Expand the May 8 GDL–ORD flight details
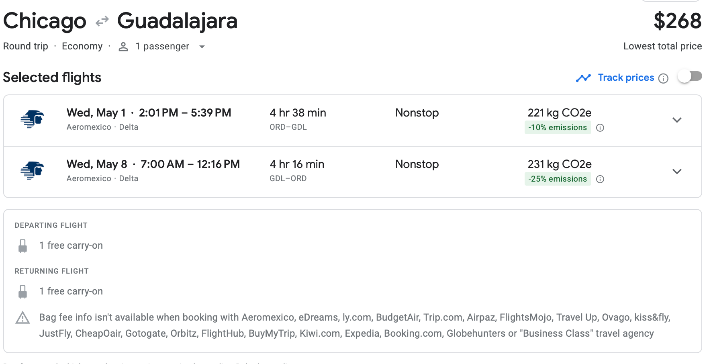 coord(677,172)
